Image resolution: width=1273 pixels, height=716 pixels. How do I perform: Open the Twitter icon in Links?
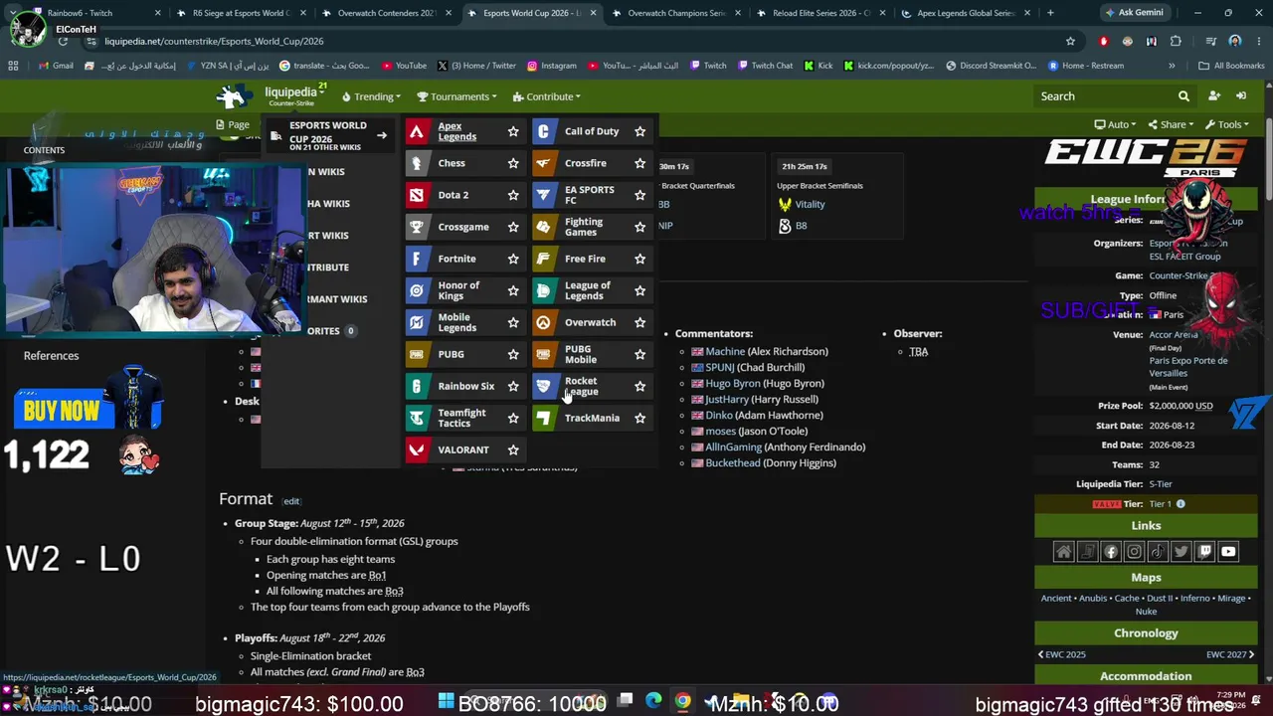pyautogui.click(x=1181, y=552)
